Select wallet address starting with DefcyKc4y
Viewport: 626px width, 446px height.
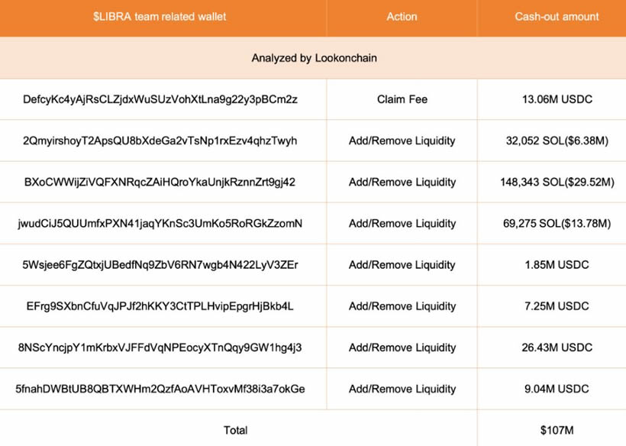point(160,99)
